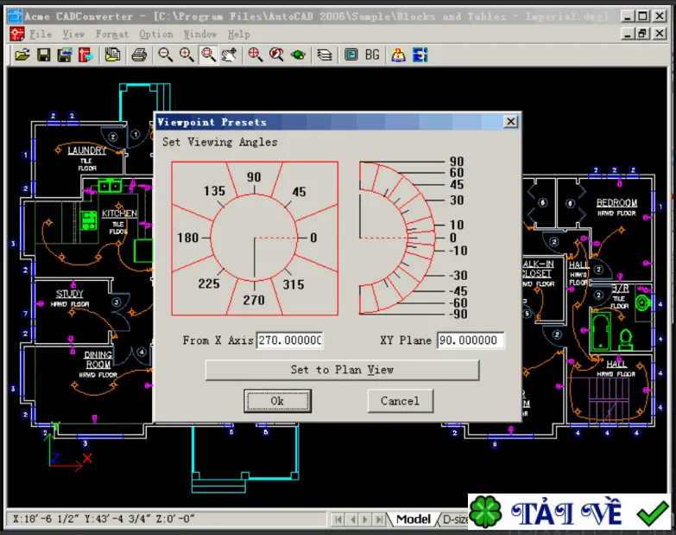Click the 30 label on XY plane dial
The image size is (676, 535).
pos(457,201)
